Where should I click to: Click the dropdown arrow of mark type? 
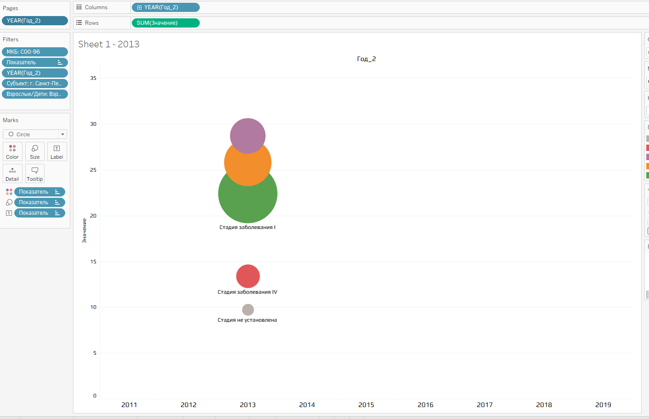(62, 134)
